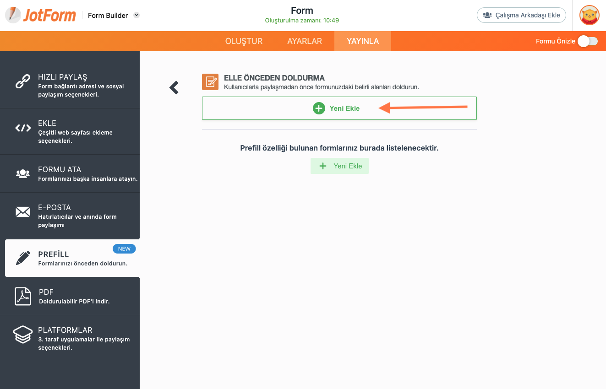
Task: Go back using the left chevron
Action: pos(174,87)
